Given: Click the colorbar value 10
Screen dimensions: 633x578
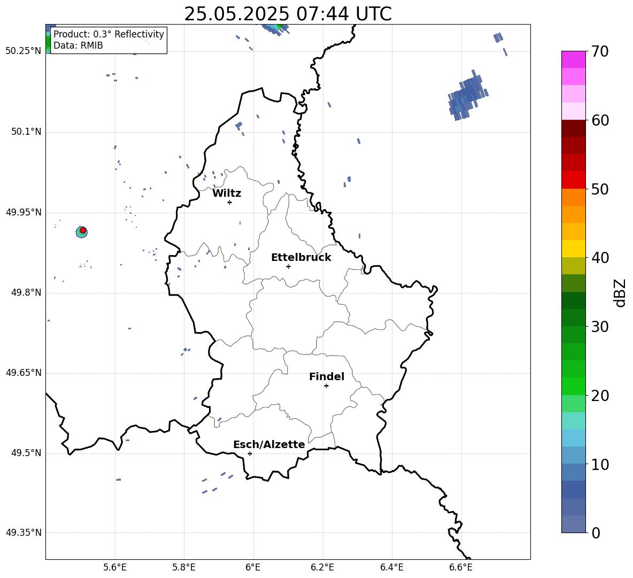Looking at the screenshot, I should [x=599, y=464].
